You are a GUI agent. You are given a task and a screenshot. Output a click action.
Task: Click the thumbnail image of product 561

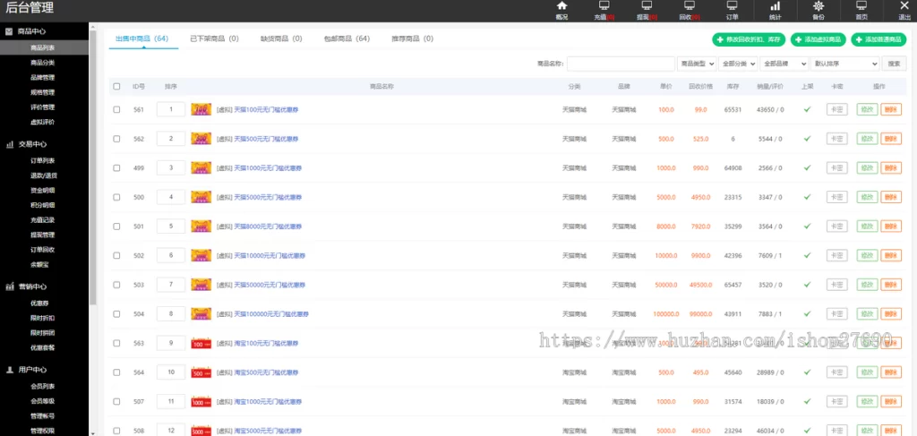point(201,109)
